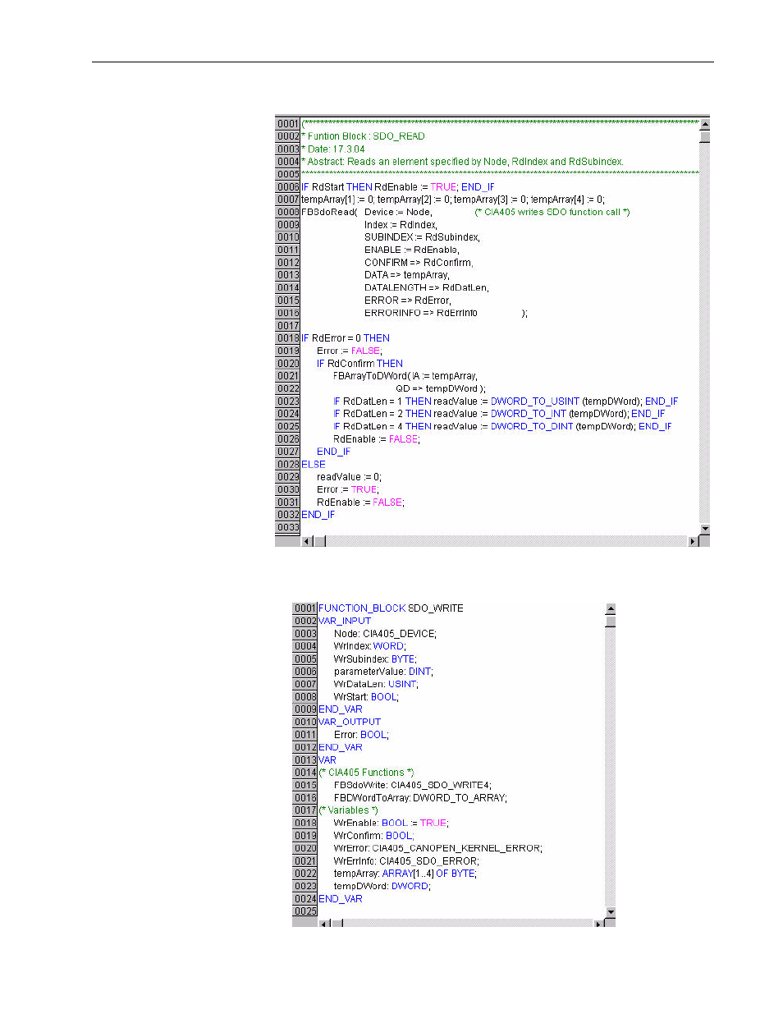Select line number 0006 in SDO_READ pane
This screenshot has width=783, height=1014.
[x=287, y=187]
